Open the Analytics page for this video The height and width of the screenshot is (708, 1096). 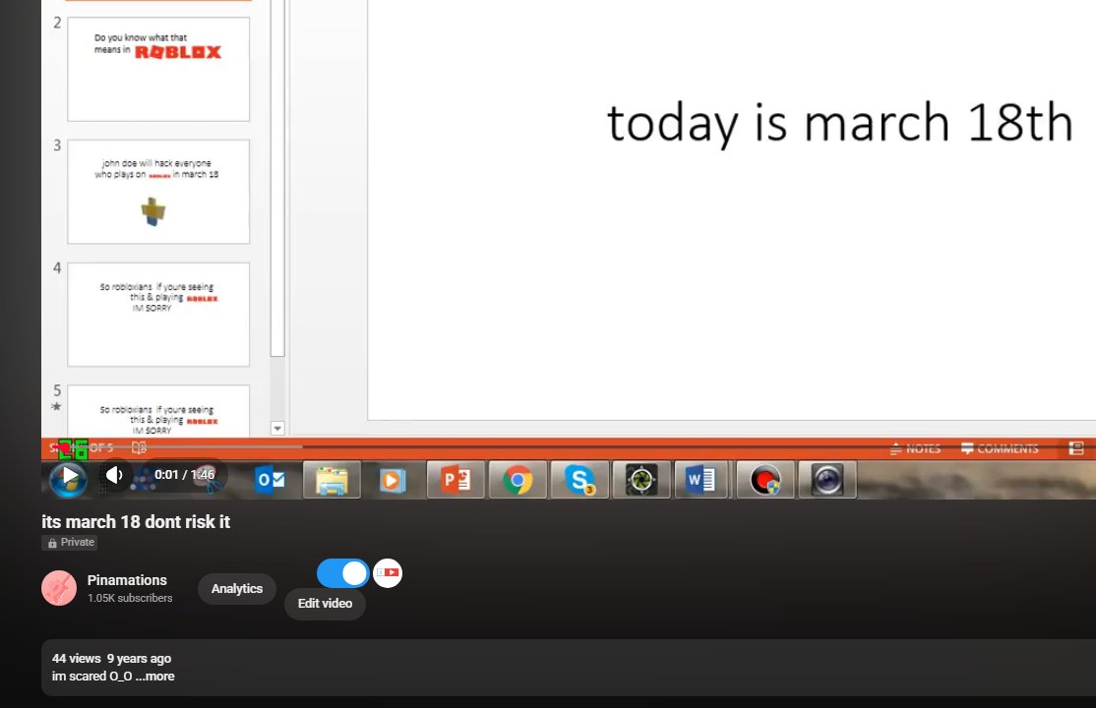tap(237, 588)
